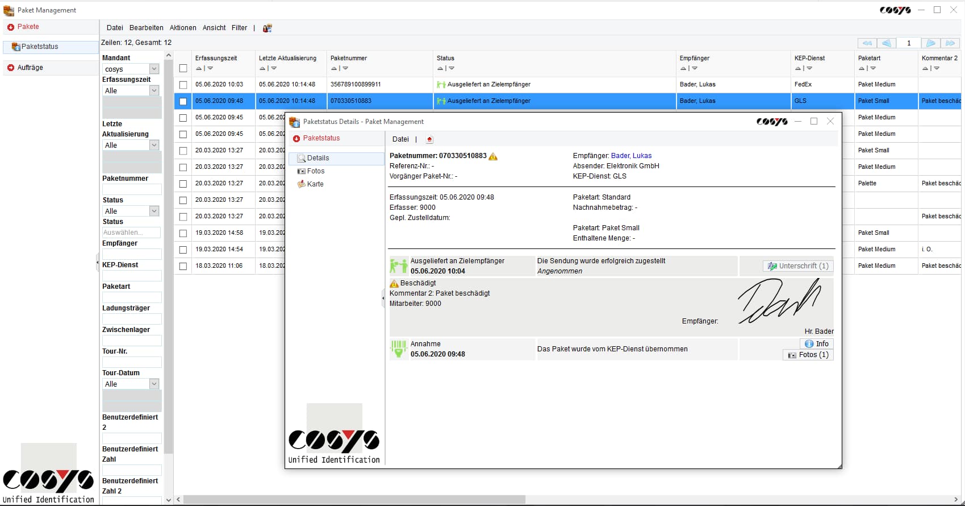This screenshot has width=965, height=506.
Task: Sort Paketart column descending
Action: point(873,68)
